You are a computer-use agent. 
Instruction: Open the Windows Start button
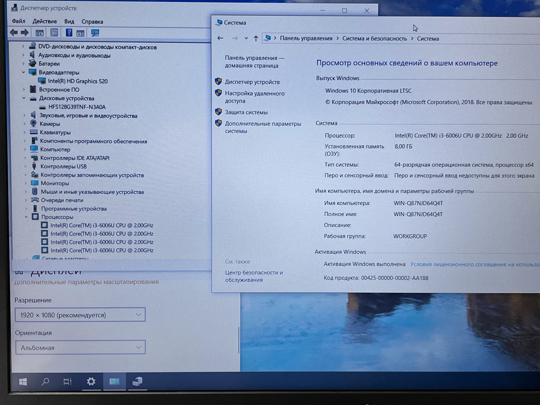coord(23,382)
